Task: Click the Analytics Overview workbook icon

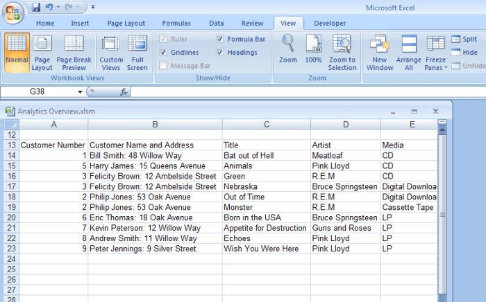Action: click(x=10, y=112)
